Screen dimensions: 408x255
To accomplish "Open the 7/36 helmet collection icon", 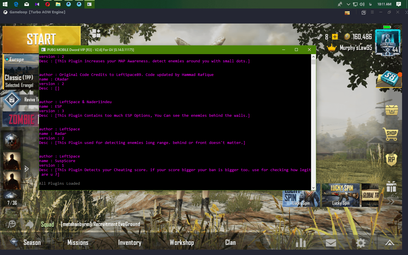I will tap(12, 199).
